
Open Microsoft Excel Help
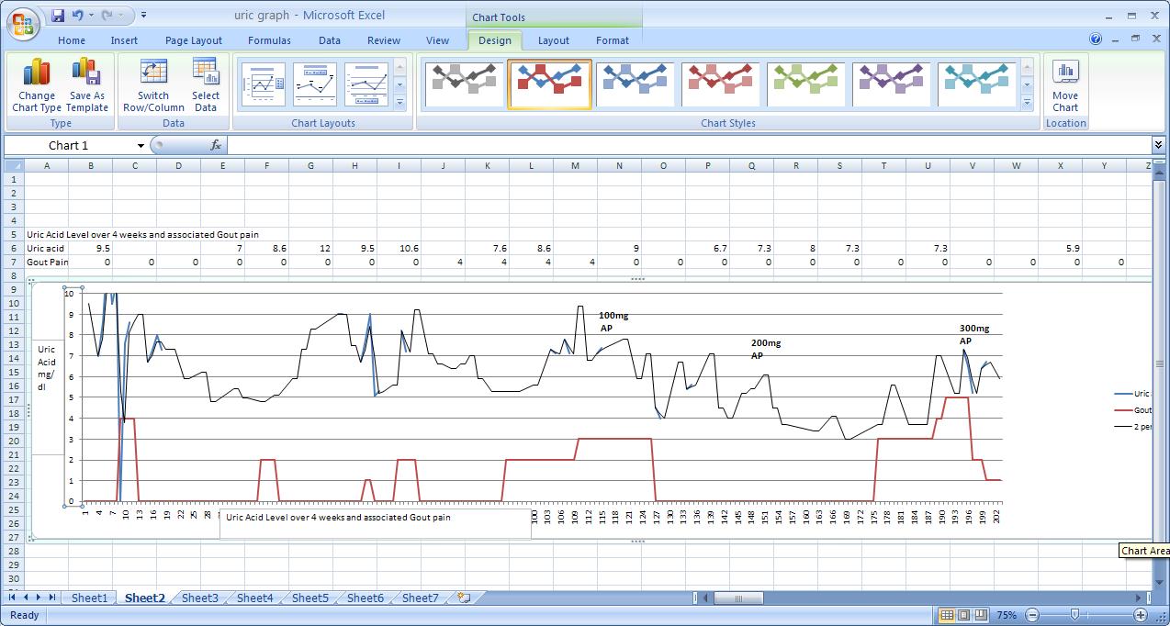tap(1096, 39)
